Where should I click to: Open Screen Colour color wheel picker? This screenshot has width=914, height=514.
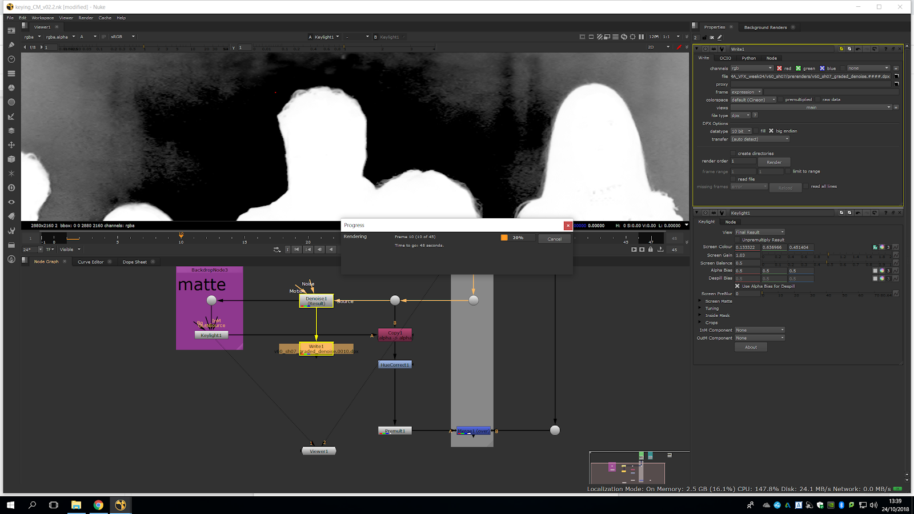[x=882, y=247]
